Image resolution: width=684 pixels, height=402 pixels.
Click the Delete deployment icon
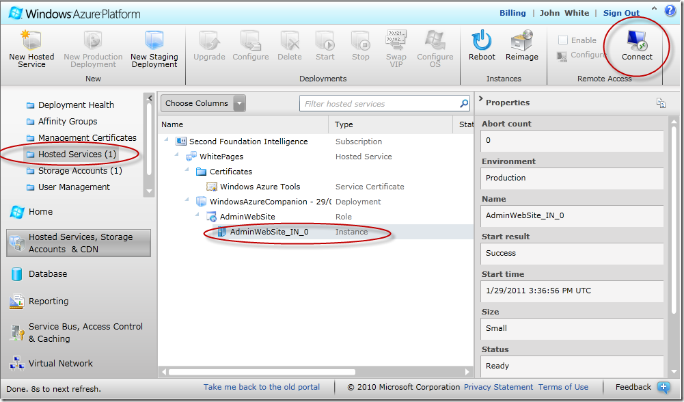[290, 40]
